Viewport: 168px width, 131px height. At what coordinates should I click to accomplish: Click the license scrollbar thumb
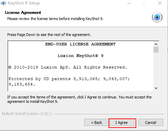coord(156,50)
